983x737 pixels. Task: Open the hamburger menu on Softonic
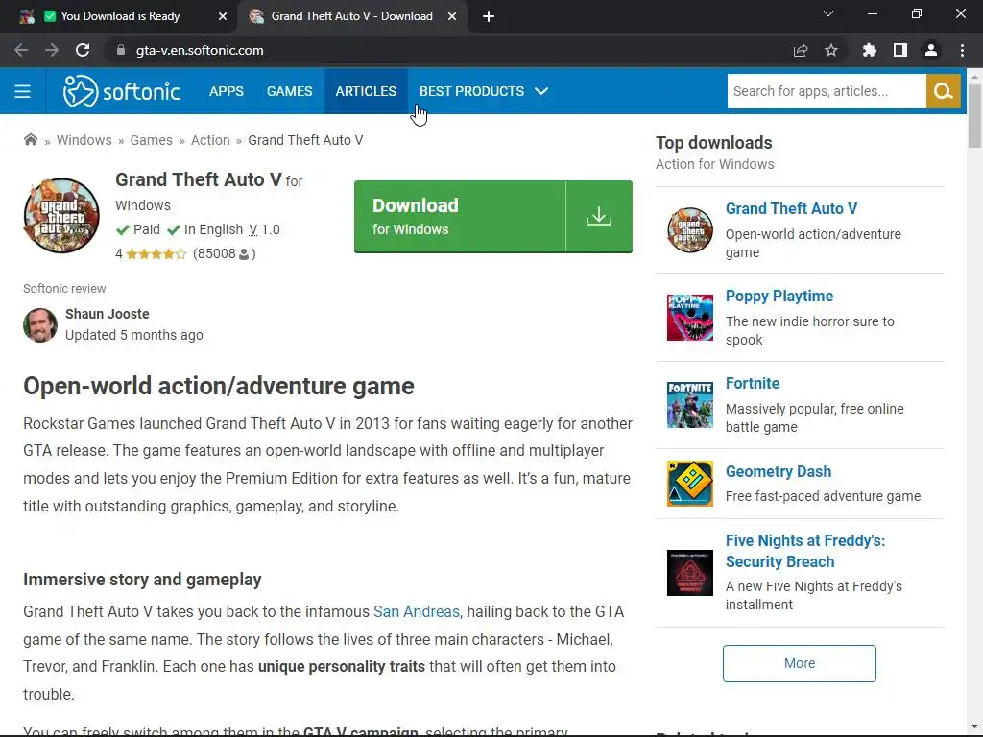pyautogui.click(x=23, y=91)
